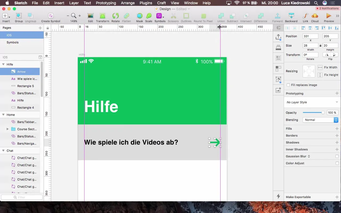The height and width of the screenshot is (213, 341).
Task: Add a new page with plus
Action: (x=40, y=28)
